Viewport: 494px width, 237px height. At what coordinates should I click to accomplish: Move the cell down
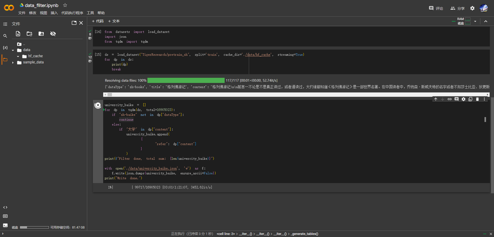(443, 99)
